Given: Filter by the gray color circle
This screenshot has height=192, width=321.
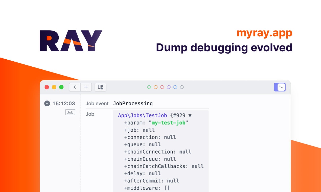Looking at the screenshot, I should (182, 87).
